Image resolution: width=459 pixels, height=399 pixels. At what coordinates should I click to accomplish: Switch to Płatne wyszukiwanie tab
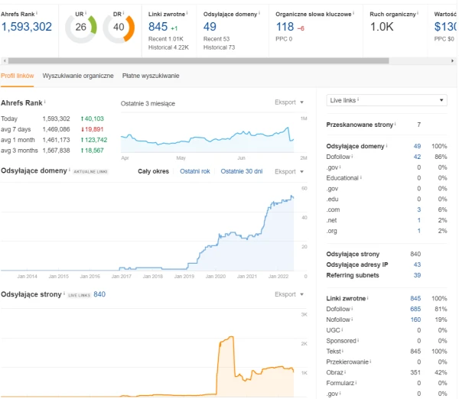click(151, 76)
